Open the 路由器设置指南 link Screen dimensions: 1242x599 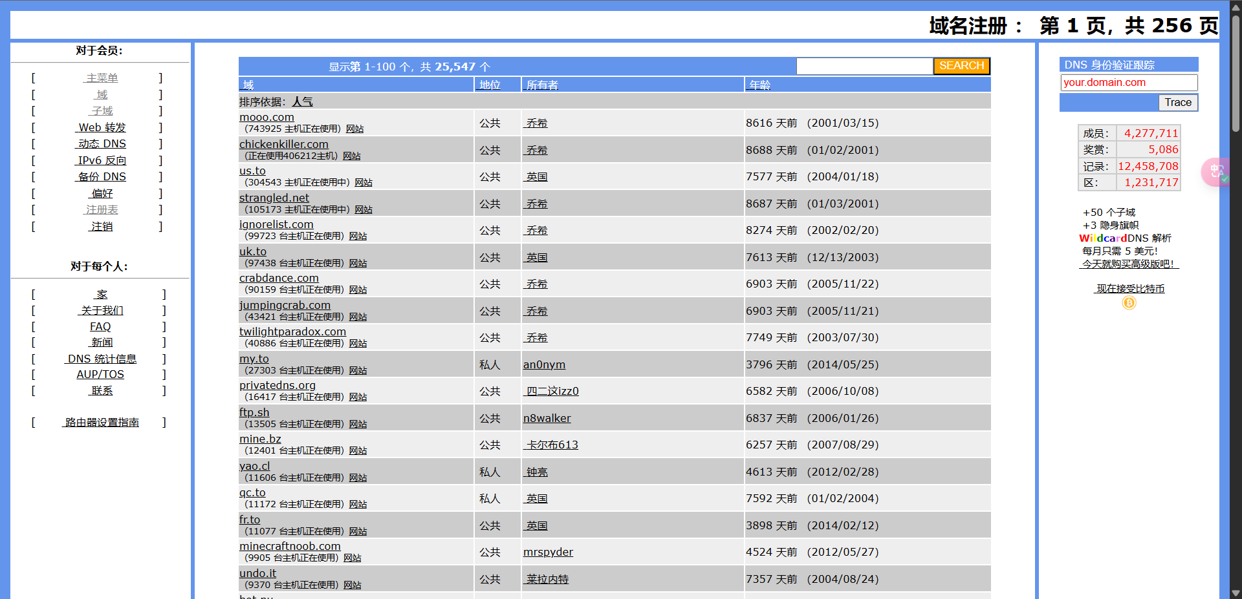[x=102, y=423]
